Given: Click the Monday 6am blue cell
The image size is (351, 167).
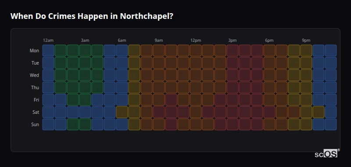Looking at the screenshot, I should [x=122, y=51].
